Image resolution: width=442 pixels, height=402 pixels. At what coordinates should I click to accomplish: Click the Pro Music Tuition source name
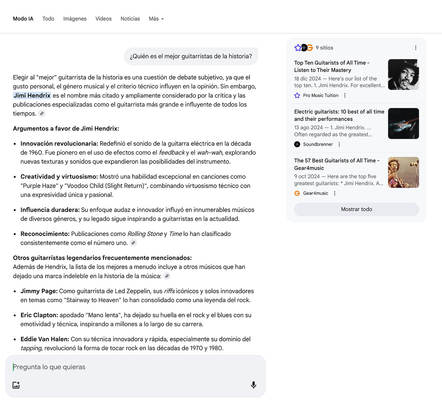pos(321,95)
